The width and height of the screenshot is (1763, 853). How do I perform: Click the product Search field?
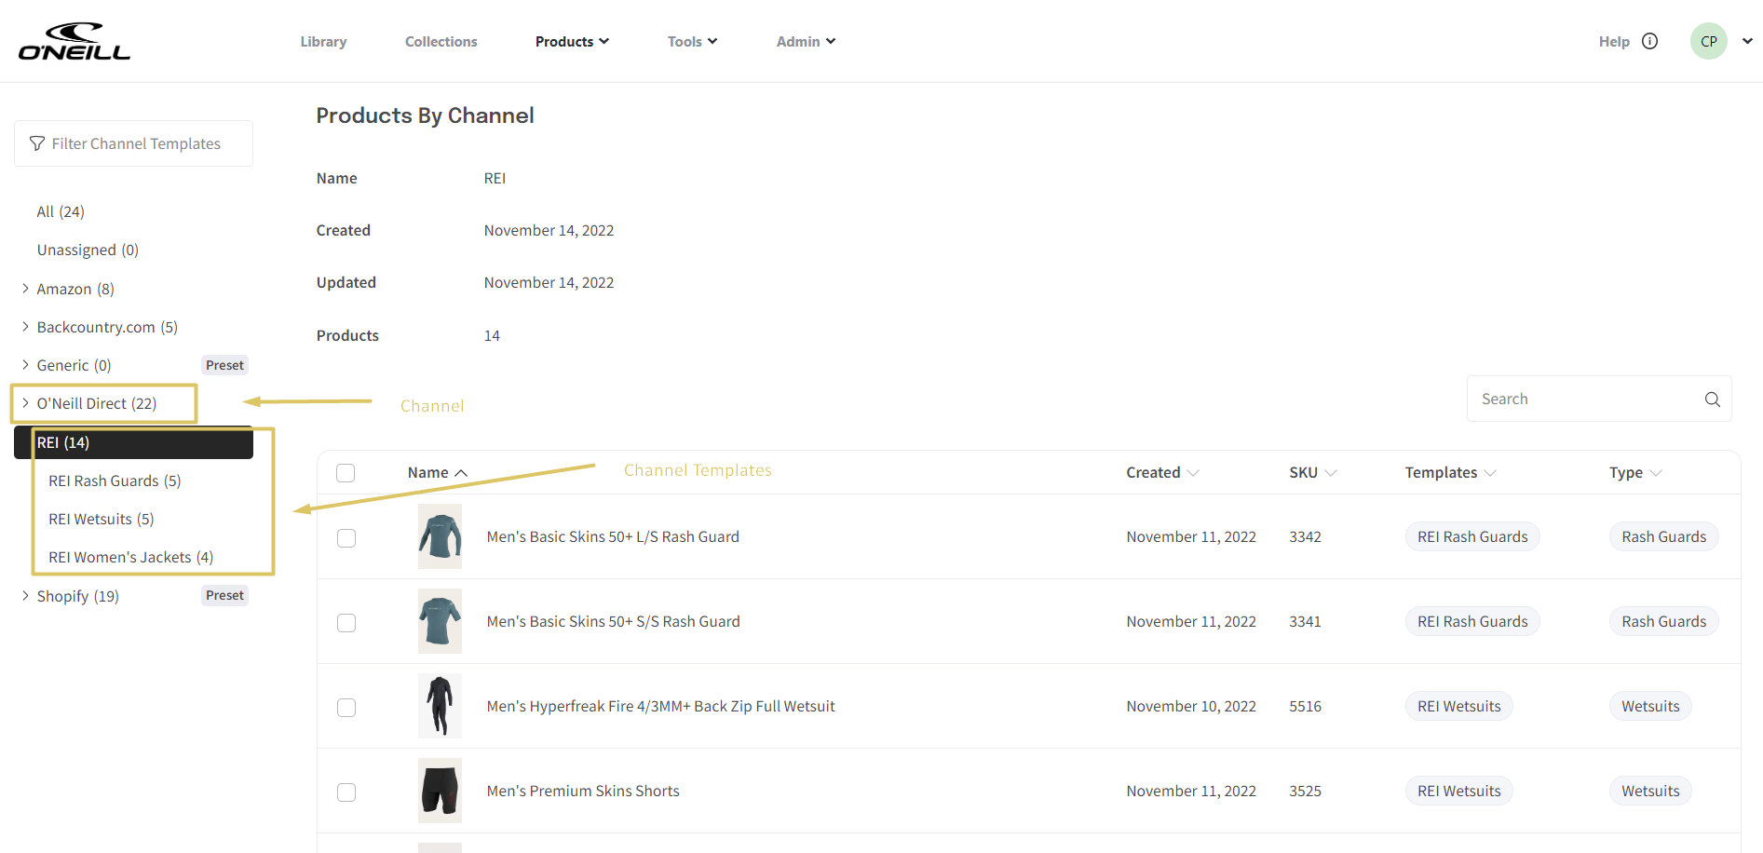[1583, 399]
